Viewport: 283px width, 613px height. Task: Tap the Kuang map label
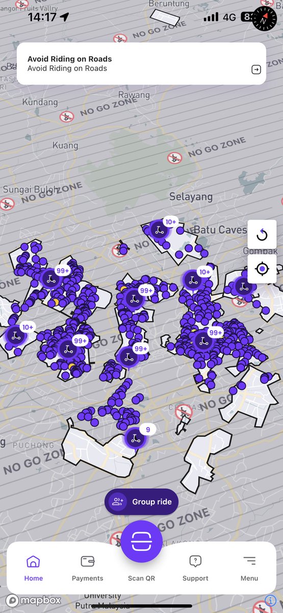click(65, 146)
